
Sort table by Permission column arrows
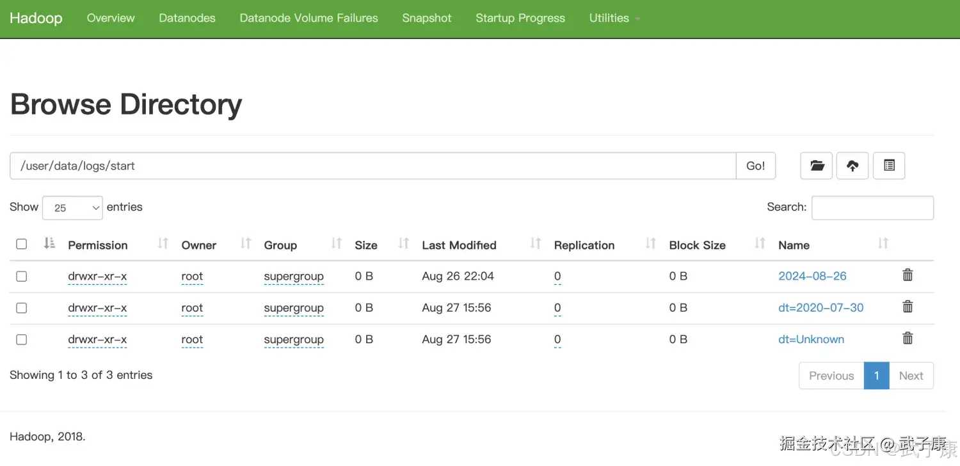point(163,244)
